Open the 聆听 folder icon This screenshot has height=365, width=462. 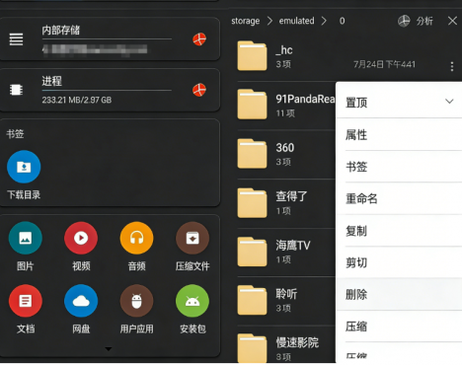point(252,300)
